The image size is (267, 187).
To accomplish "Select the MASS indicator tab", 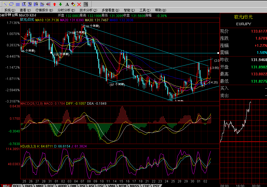I will click(x=134, y=186).
